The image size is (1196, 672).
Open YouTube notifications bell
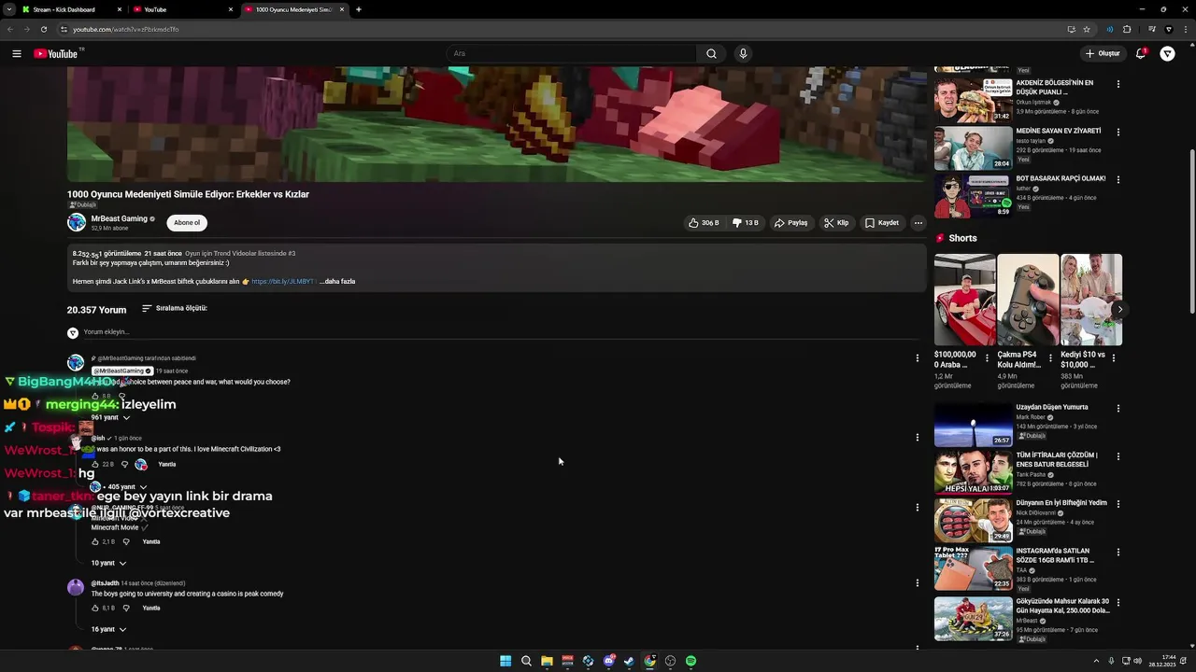(1141, 53)
